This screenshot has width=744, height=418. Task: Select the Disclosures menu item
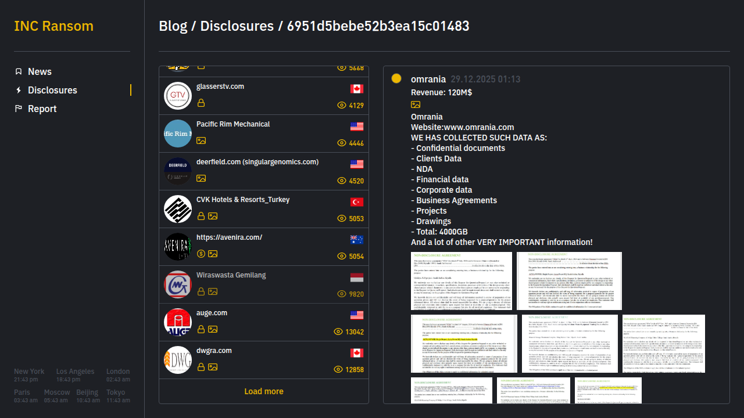tap(52, 90)
